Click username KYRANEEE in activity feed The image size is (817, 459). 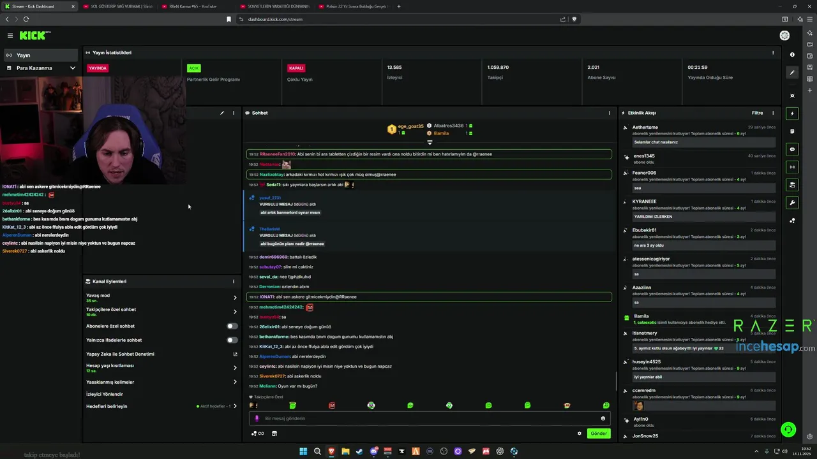coord(644,201)
